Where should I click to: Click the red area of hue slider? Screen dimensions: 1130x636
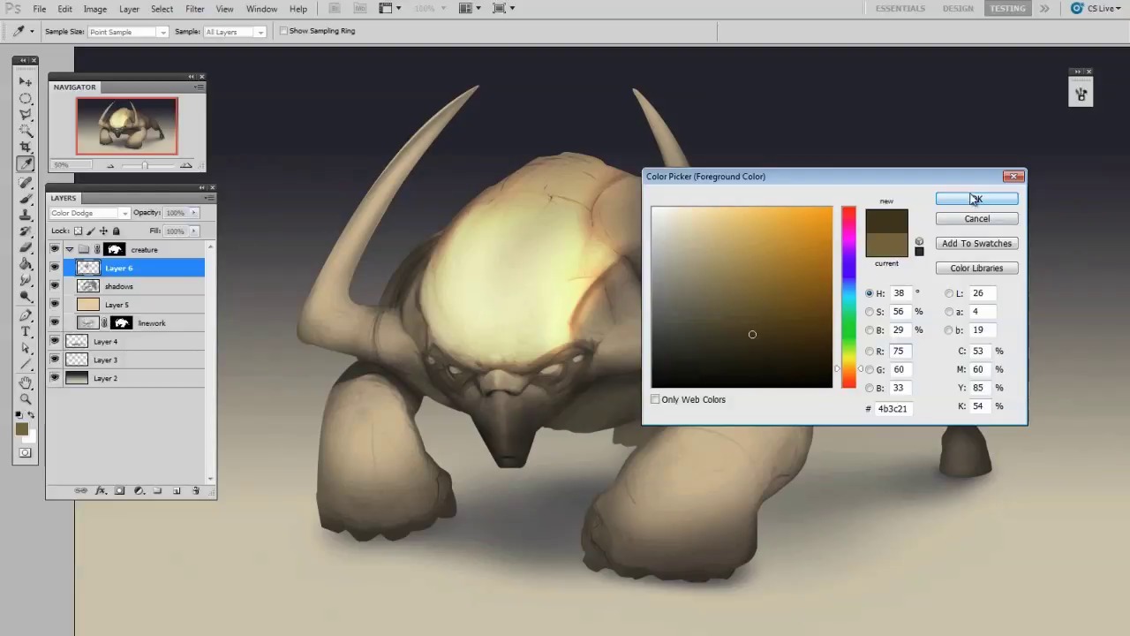[x=848, y=213]
